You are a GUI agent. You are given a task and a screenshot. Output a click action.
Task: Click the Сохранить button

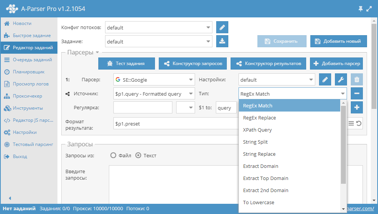[x=282, y=41]
